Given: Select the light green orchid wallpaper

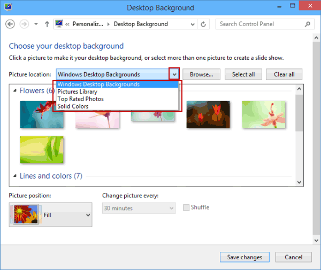Looking at the screenshot, I should [x=263, y=114].
